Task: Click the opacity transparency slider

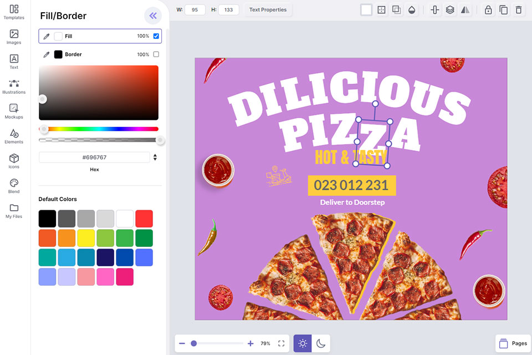Action: click(99, 140)
